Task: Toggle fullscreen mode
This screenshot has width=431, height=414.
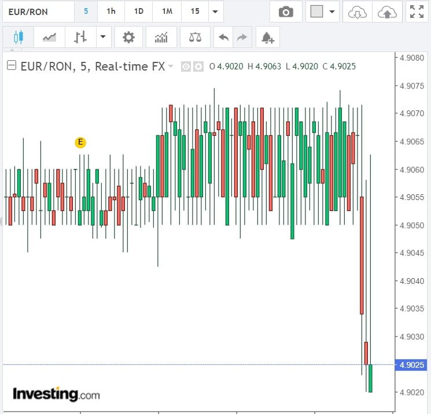Action: 416,12
